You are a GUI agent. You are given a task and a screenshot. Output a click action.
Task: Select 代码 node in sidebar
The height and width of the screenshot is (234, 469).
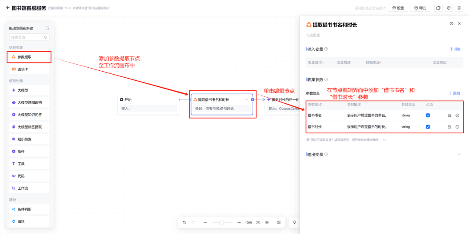[x=29, y=176]
